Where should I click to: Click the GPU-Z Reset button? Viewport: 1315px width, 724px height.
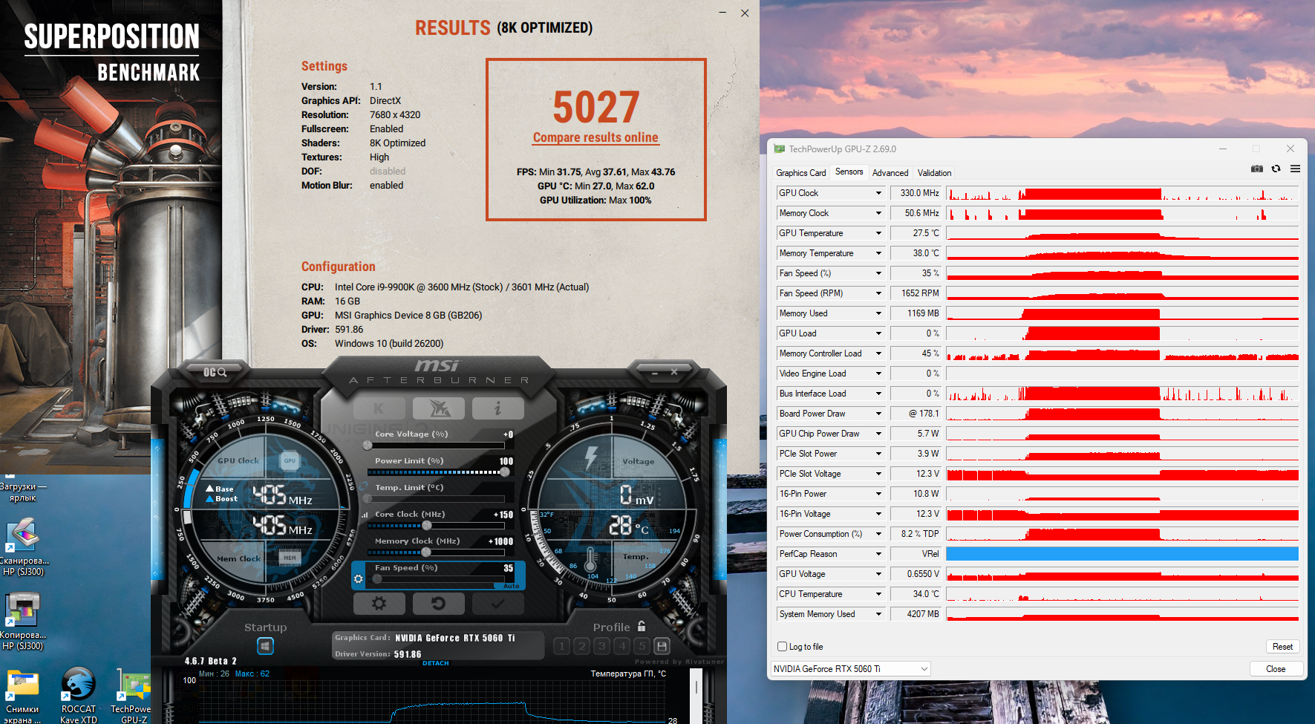[1282, 647]
